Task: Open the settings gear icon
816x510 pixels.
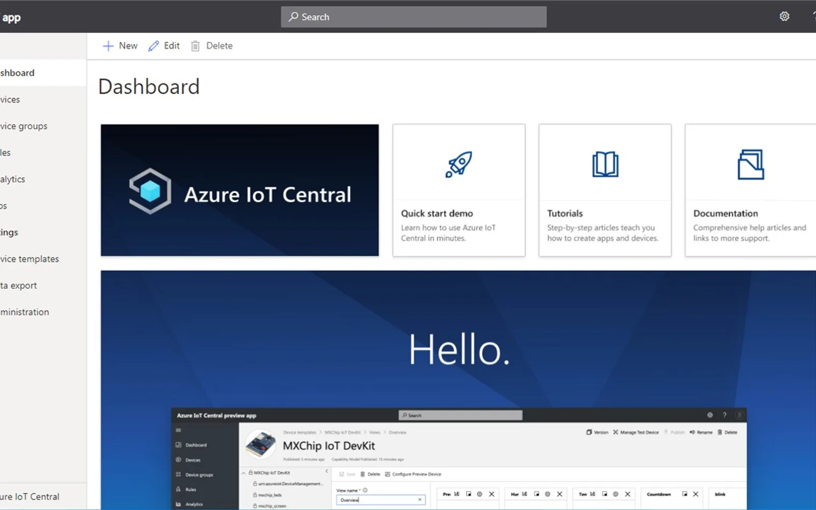Action: 784,16
